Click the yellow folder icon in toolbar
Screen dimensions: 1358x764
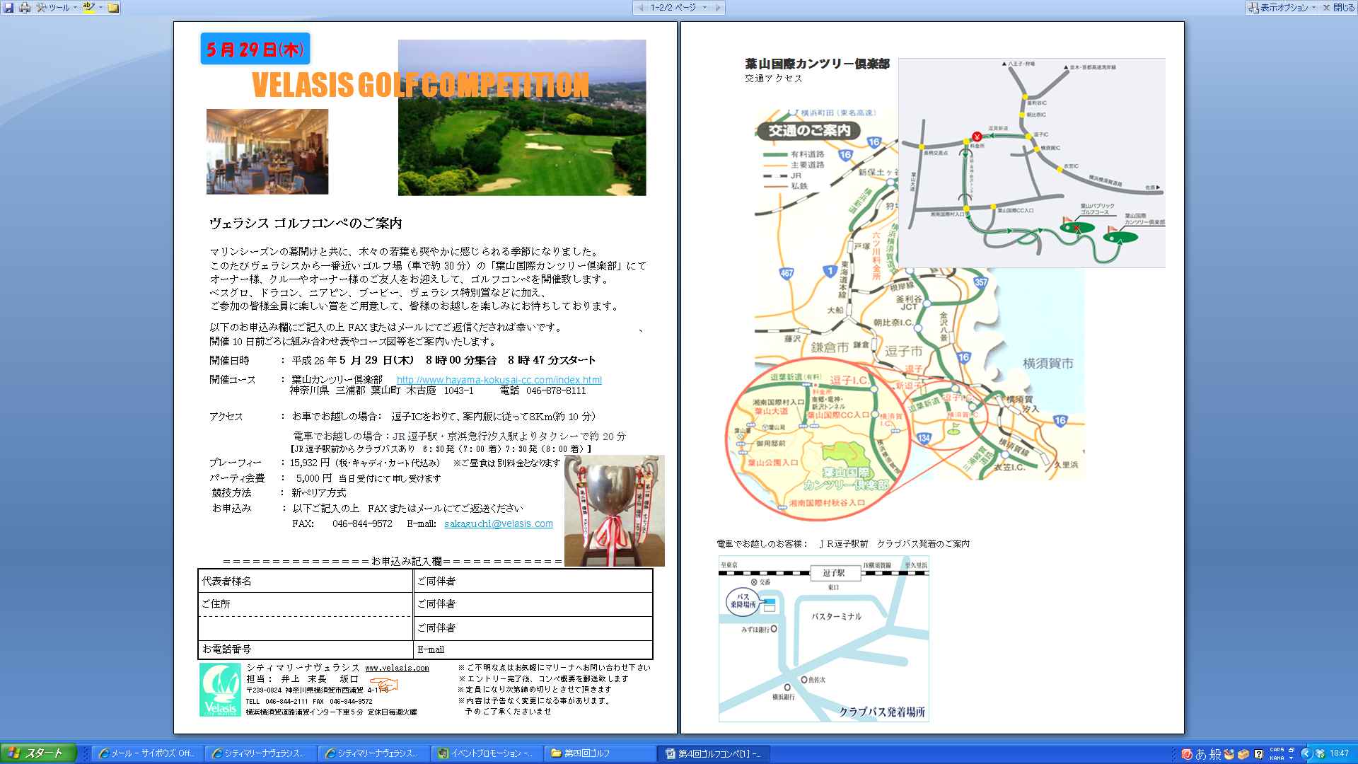tap(113, 8)
